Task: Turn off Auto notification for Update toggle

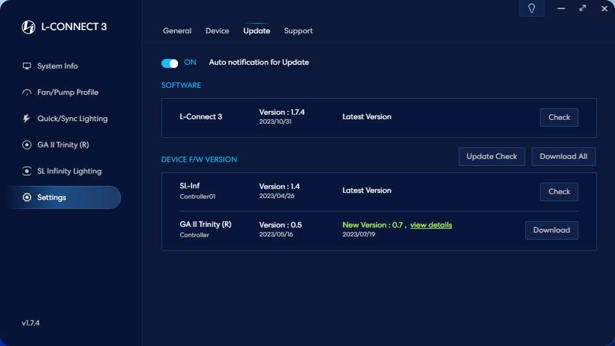Action: tap(170, 63)
